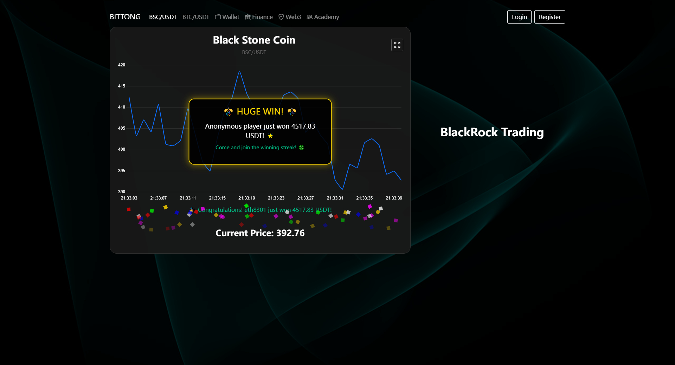Click the Academy people icon
This screenshot has height=365, width=675.
(x=310, y=17)
